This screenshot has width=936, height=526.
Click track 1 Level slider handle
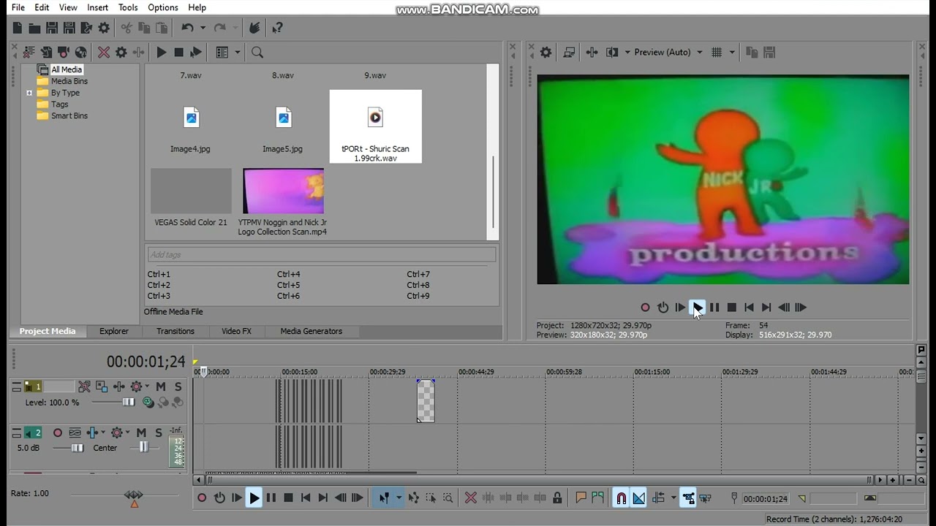pyautogui.click(x=129, y=403)
